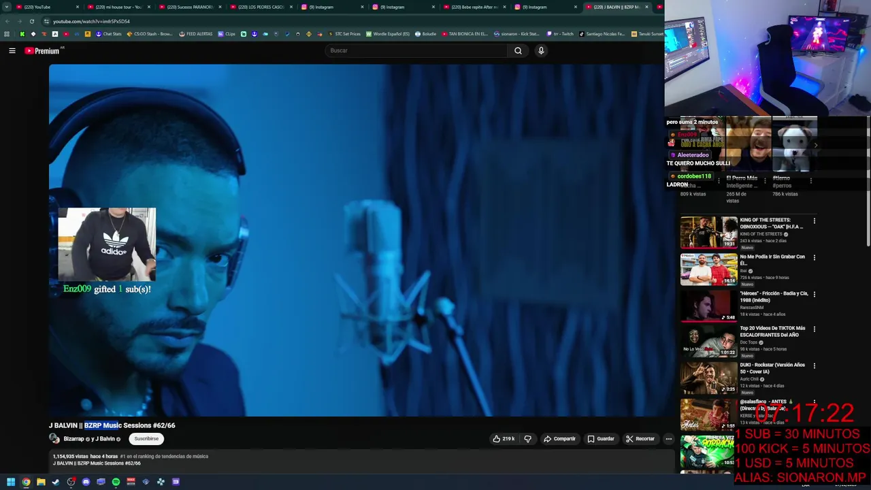871x490 pixels.
Task: Open options for 'No Me Podía Ir' video
Action: pyautogui.click(x=814, y=258)
